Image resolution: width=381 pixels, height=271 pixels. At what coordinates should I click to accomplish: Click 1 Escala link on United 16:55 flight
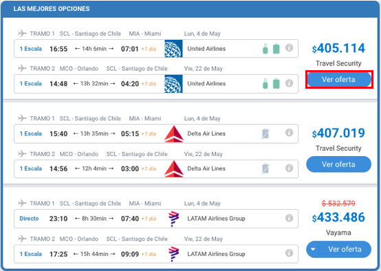tap(31, 49)
